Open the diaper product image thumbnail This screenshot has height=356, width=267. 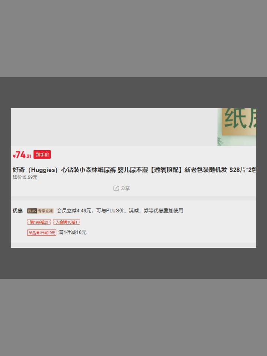[x=237, y=127]
